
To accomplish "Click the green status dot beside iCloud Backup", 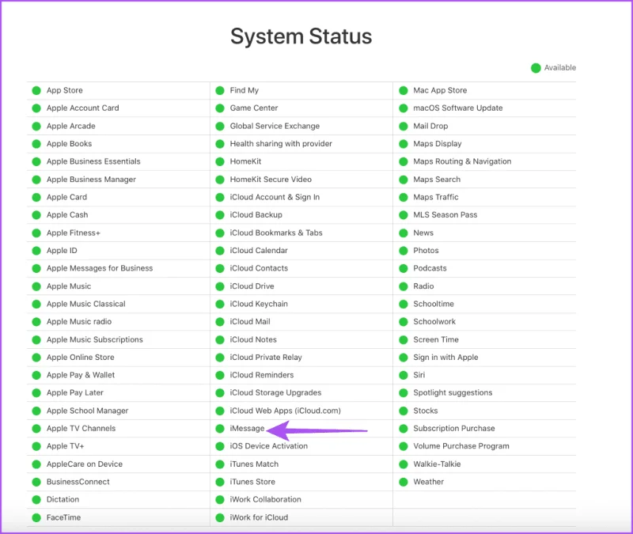I will point(220,215).
